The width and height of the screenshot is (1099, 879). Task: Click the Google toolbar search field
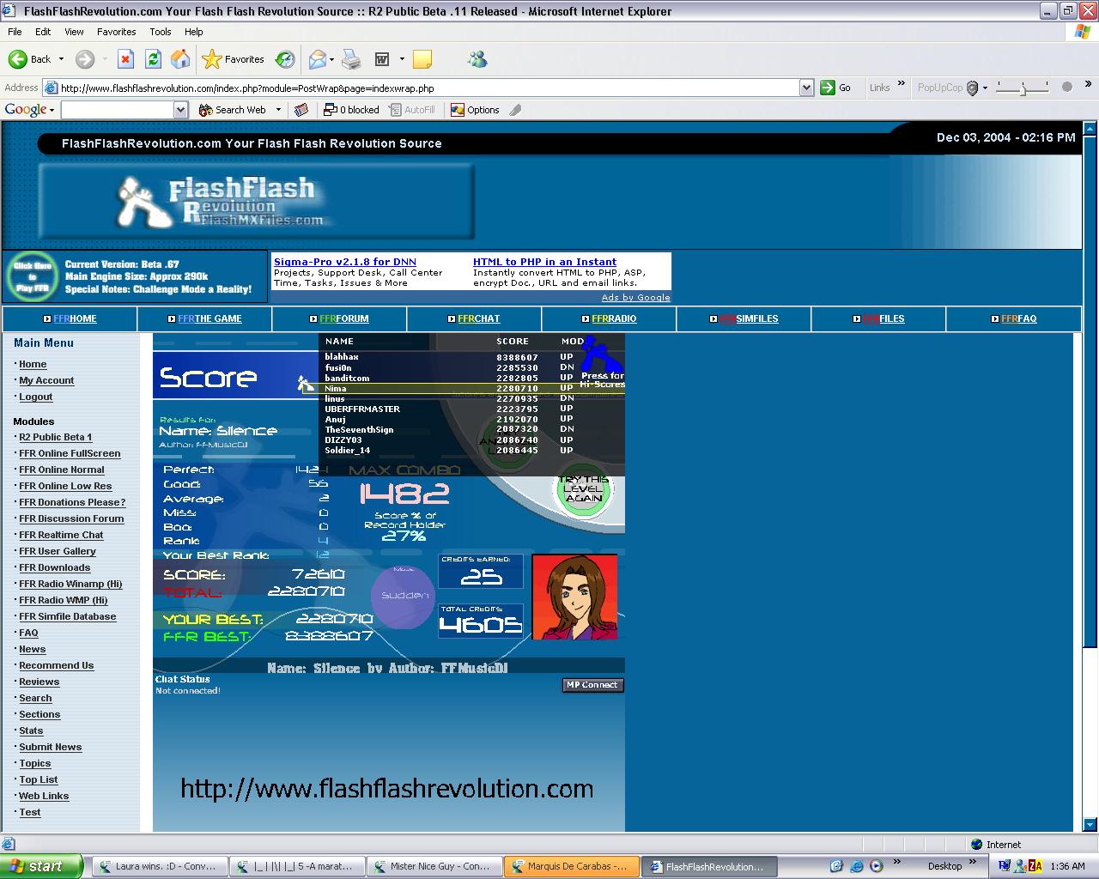tap(118, 110)
